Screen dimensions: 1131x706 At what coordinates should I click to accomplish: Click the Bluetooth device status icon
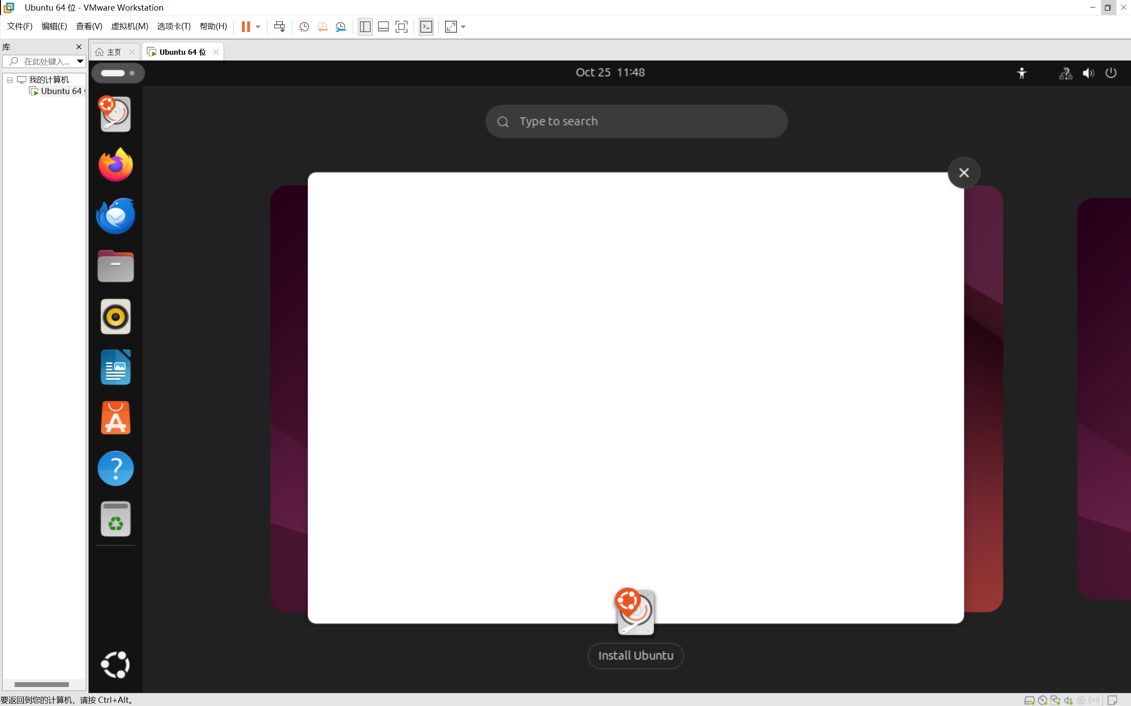[x=1093, y=700]
